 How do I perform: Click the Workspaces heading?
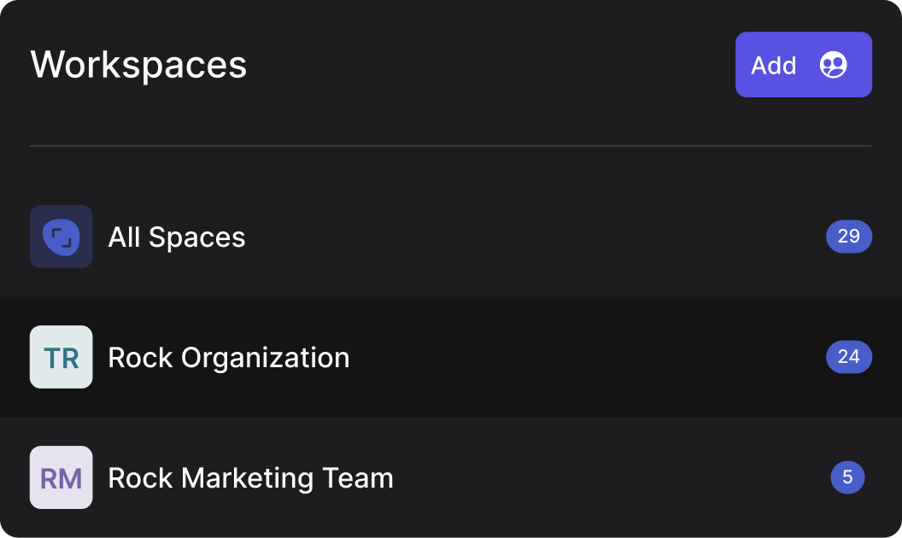click(x=138, y=64)
